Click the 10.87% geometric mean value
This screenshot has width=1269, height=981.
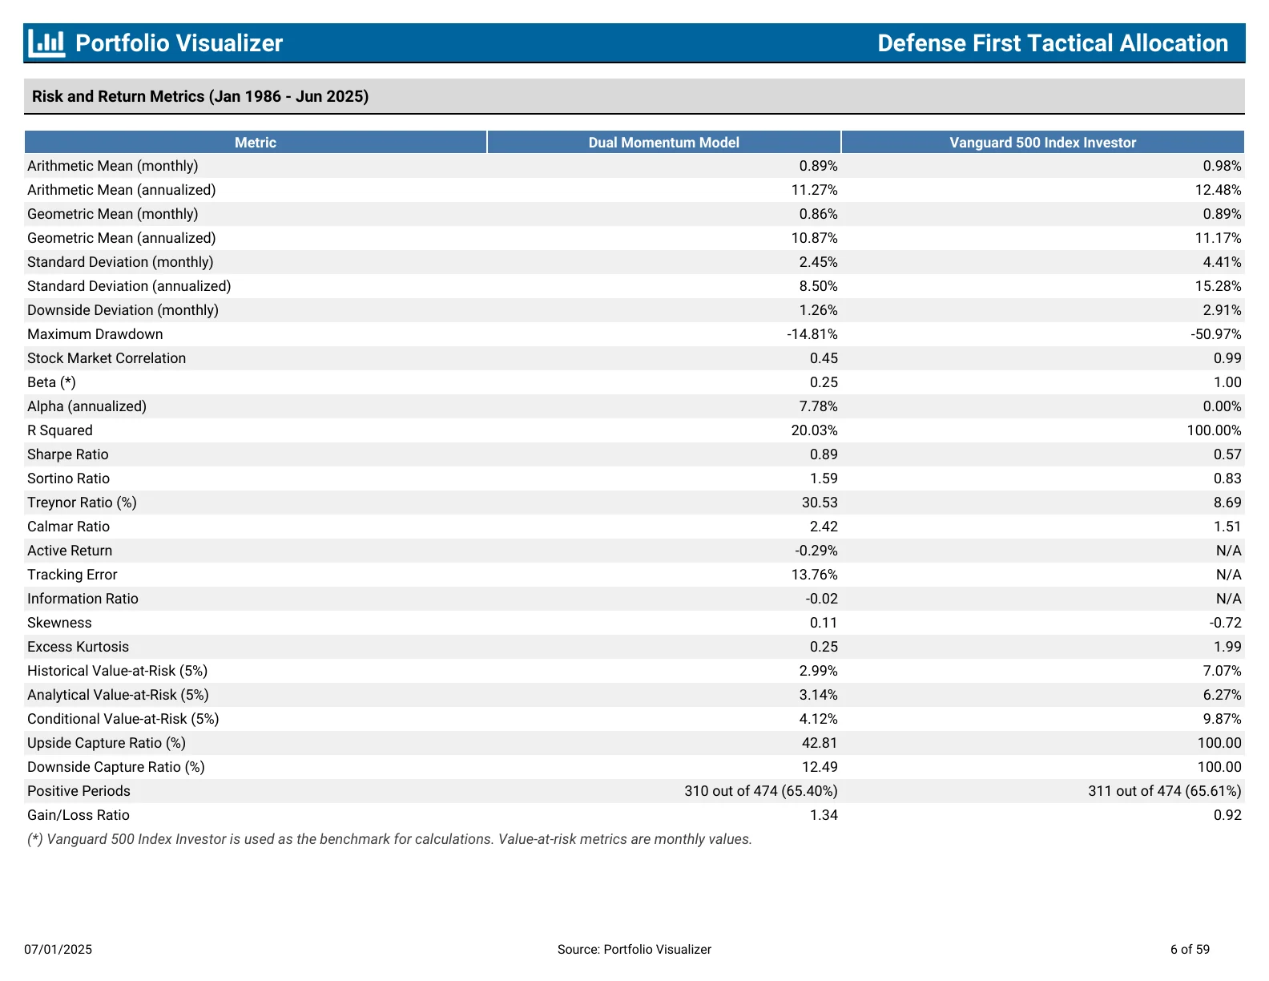point(815,238)
